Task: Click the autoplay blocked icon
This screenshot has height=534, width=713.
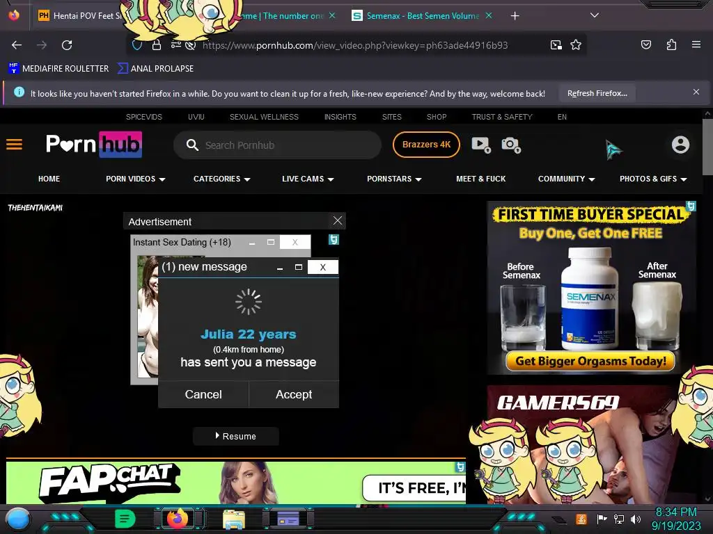Action: (x=191, y=45)
